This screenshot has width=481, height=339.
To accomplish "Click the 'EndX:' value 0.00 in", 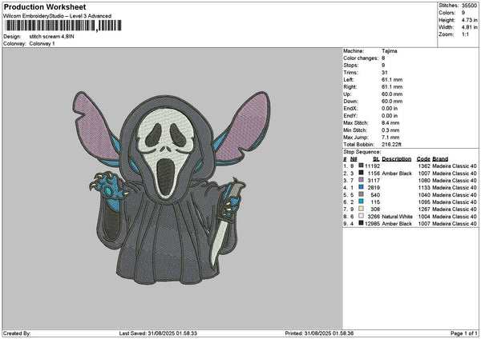I will pos(390,109).
